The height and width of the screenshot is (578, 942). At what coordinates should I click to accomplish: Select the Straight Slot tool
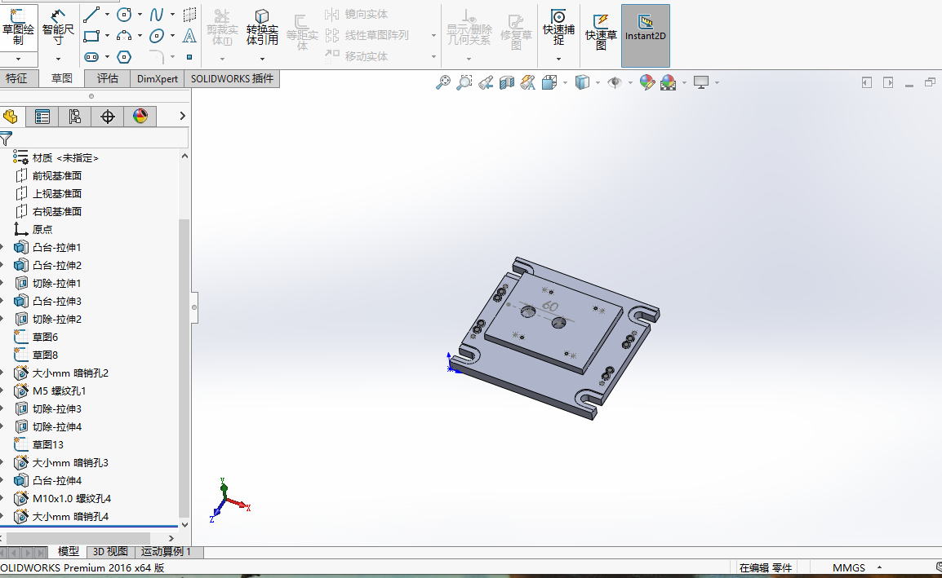(x=91, y=57)
